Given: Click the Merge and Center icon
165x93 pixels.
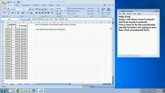Looking at the screenshot, I should coord(52,13).
